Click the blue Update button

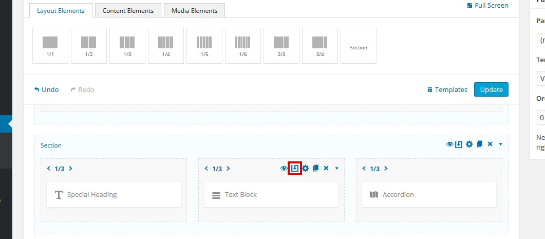point(491,89)
